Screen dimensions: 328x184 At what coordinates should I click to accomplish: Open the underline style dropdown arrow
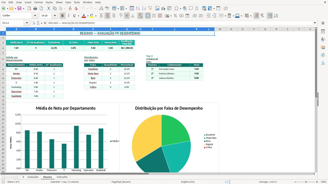pyautogui.click(x=78, y=16)
